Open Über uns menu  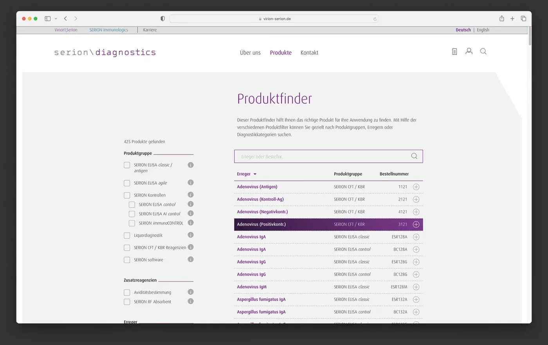tap(250, 53)
